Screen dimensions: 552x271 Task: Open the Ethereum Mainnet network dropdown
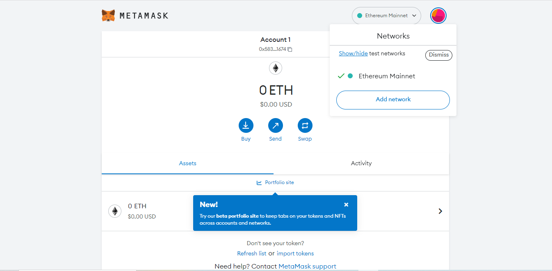click(386, 16)
